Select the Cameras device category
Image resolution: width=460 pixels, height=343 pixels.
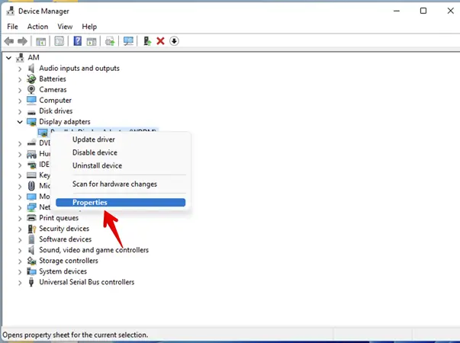tap(53, 90)
